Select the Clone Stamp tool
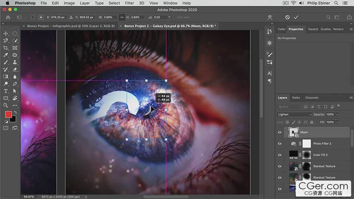The height and width of the screenshot is (199, 354). [15, 62]
